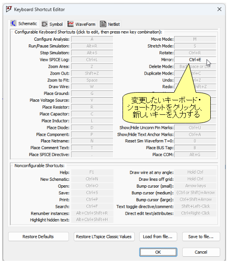This screenshot has height=264, width=227.
Task: Click the Netlist tab document icon
Action: click(x=103, y=24)
